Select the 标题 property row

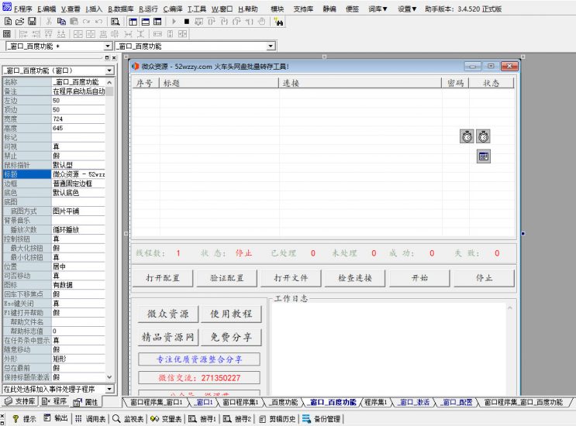tap(54, 174)
